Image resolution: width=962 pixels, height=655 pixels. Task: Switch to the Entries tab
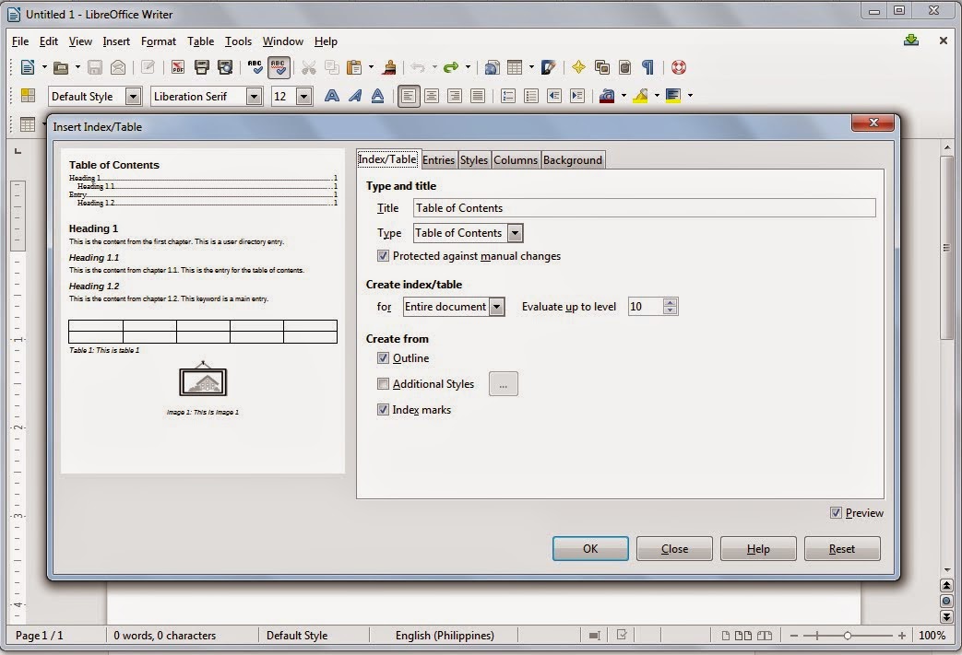pyautogui.click(x=439, y=159)
